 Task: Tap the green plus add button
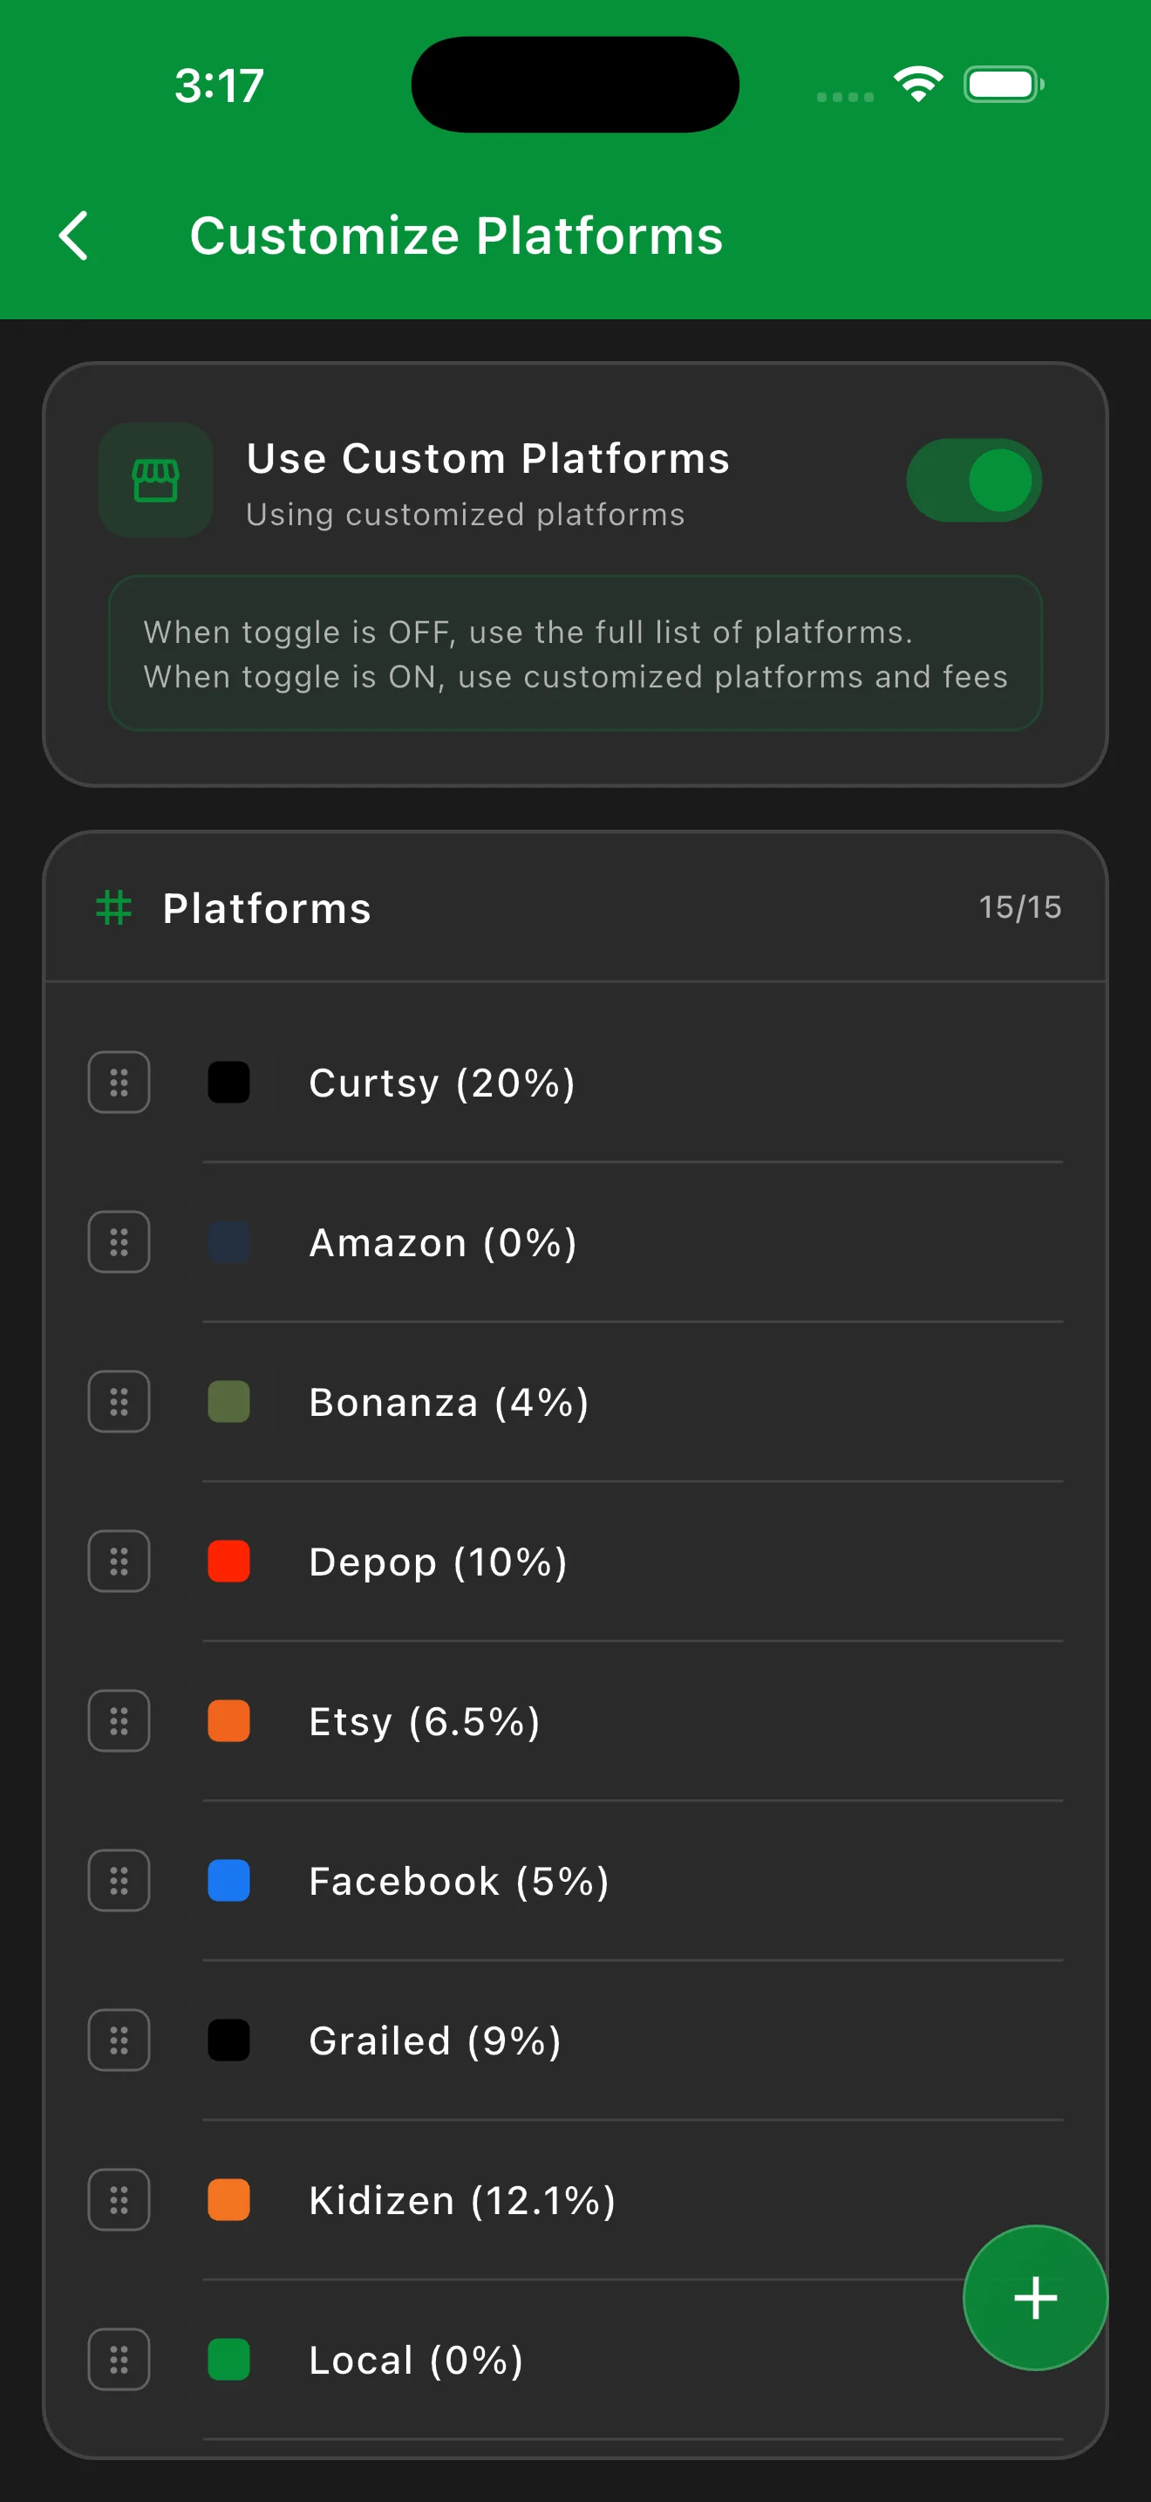click(x=1034, y=2297)
